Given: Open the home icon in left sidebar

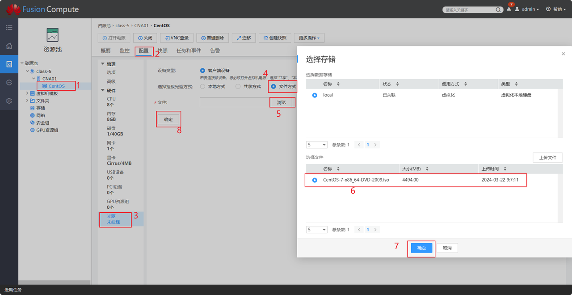Looking at the screenshot, I should (9, 46).
